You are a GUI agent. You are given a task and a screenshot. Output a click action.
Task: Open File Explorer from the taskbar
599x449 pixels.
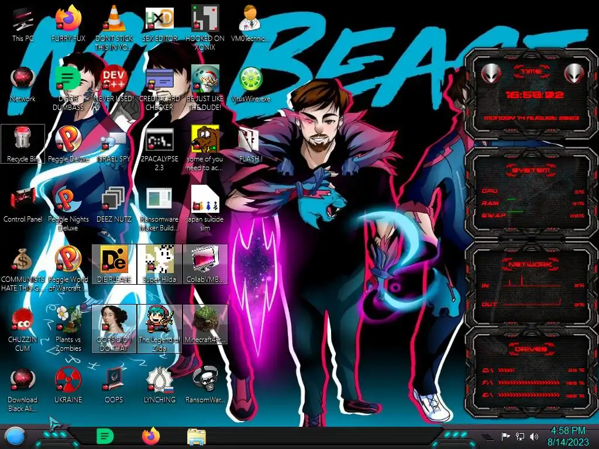[x=197, y=437]
